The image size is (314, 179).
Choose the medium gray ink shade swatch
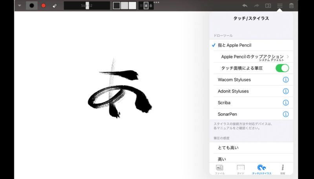(124, 5)
